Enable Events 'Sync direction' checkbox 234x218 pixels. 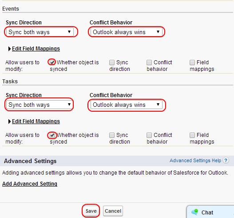point(112,62)
